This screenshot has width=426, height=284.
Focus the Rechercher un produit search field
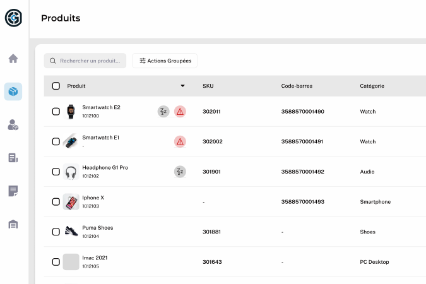pos(85,61)
